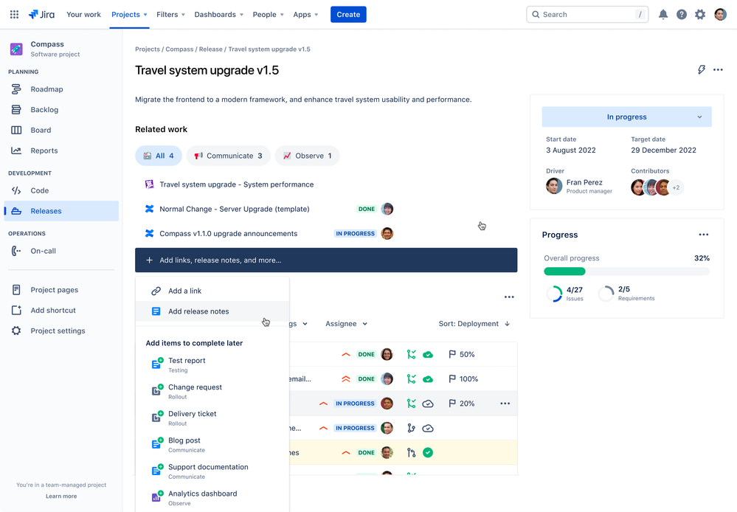This screenshot has height=512, width=737.
Task: Add a Test report item
Action: (212, 365)
